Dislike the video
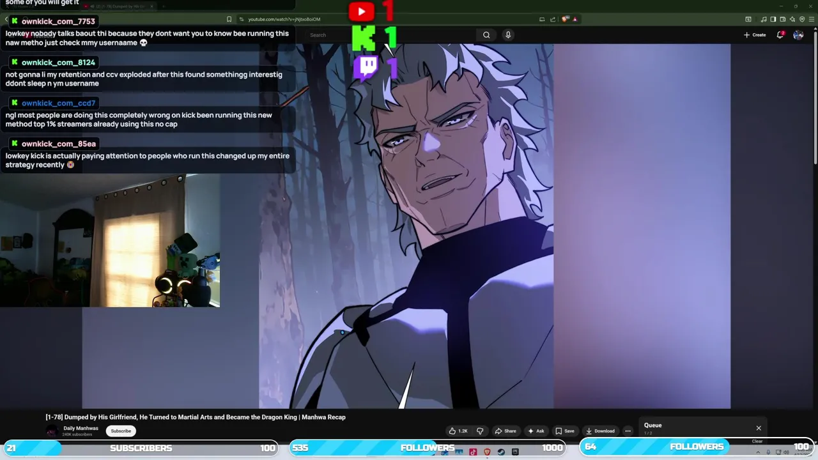Viewport: 818px width, 460px height. 480,431
